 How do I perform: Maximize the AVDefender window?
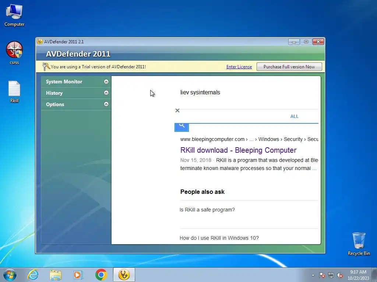306,42
